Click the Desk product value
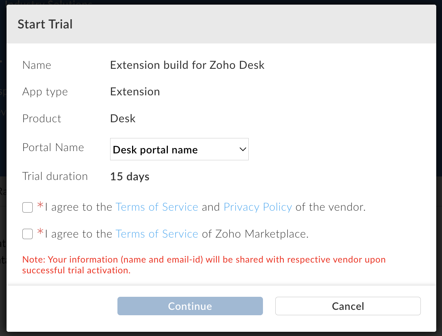 coord(123,118)
